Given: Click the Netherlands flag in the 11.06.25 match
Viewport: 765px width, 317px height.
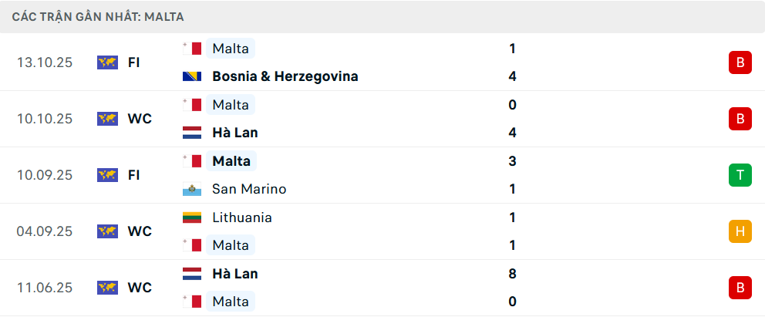Looking at the screenshot, I should [192, 274].
